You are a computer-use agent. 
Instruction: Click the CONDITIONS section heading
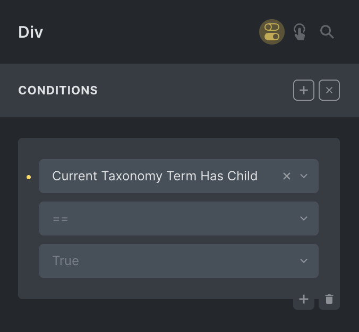(x=58, y=90)
